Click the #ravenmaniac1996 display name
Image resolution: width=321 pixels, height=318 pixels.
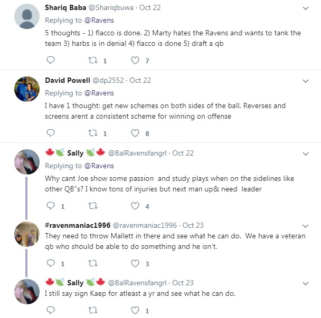coord(77,225)
